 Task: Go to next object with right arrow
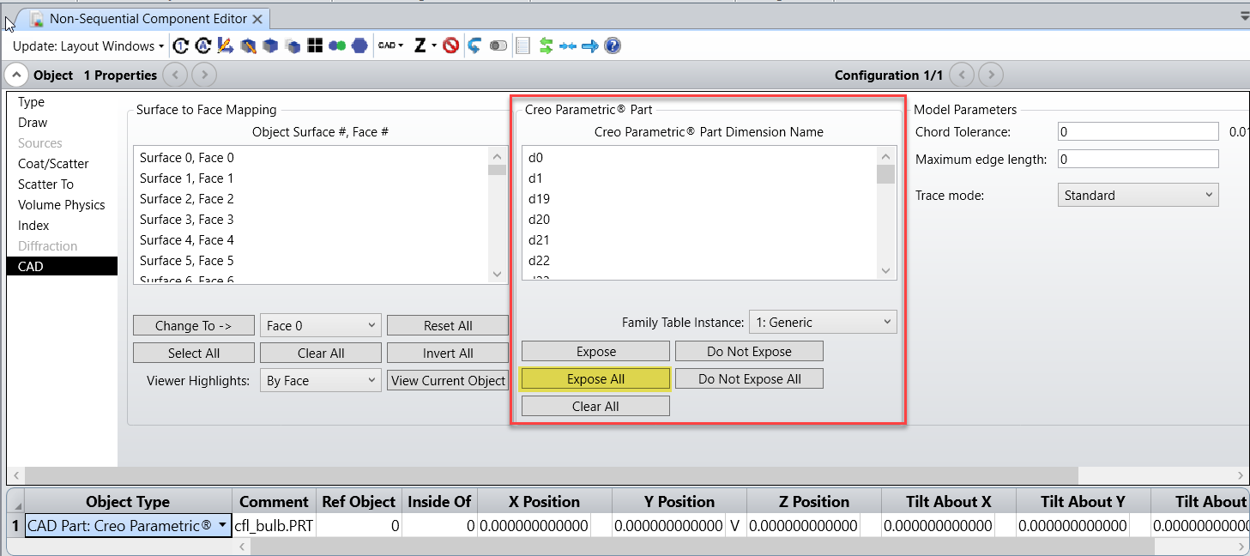tap(204, 76)
